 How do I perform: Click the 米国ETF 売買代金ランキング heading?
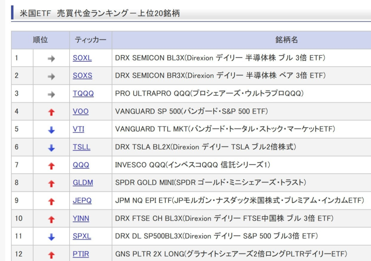coord(99,13)
